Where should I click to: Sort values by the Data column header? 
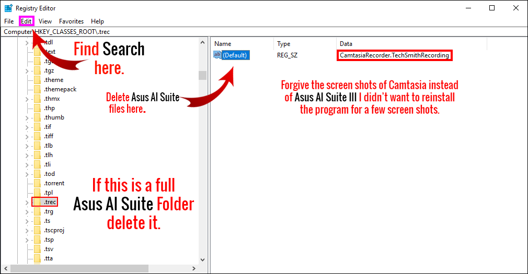[411, 44]
